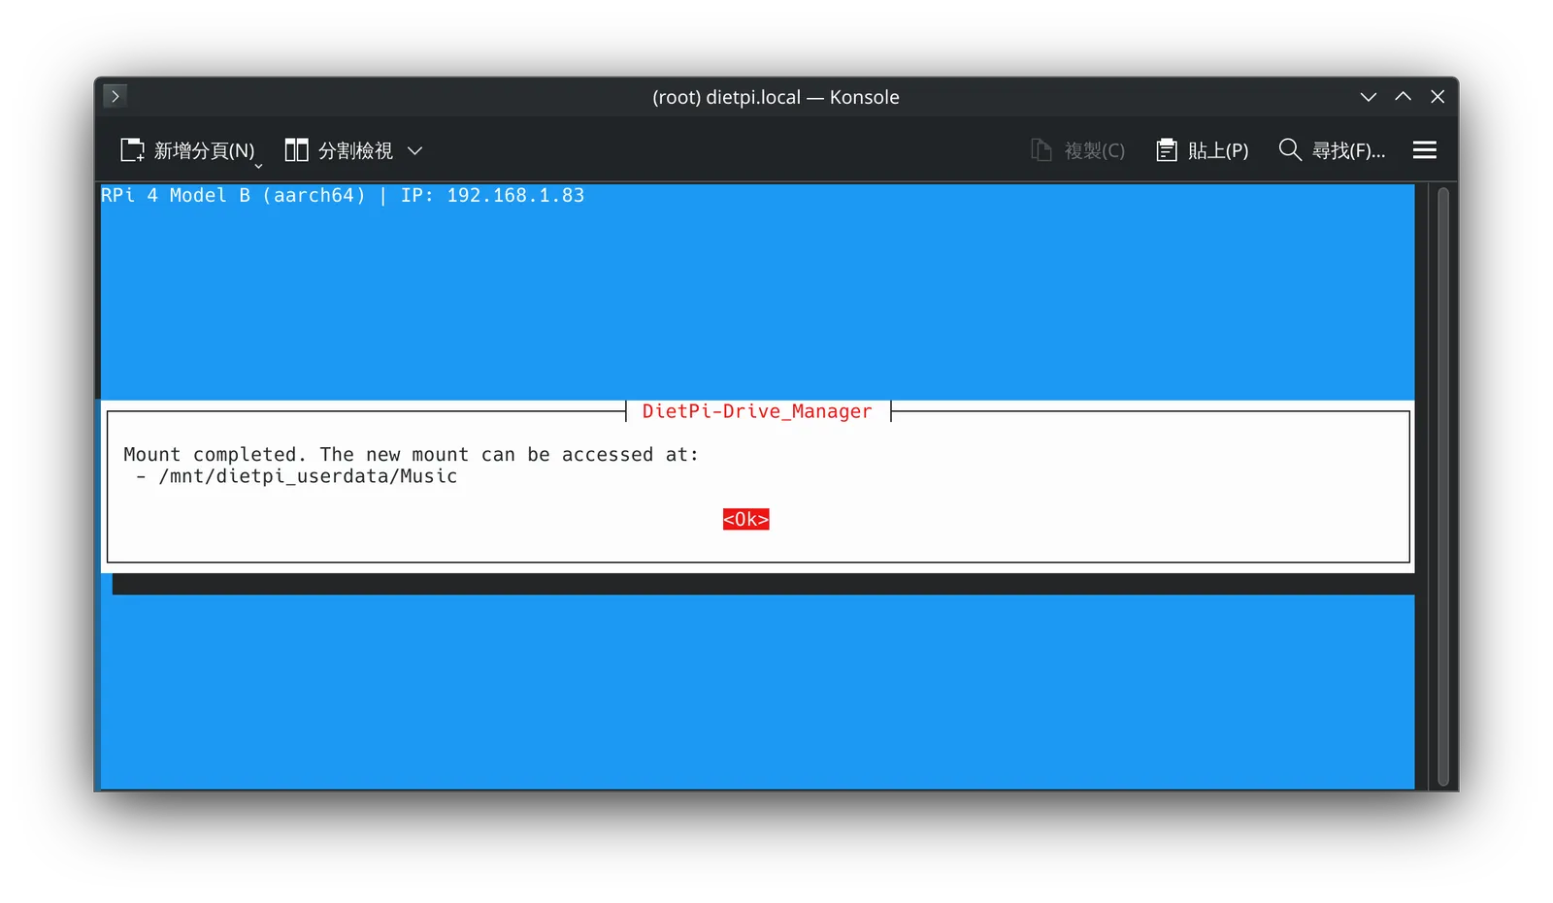Click the Mount completed message text
Viewport: 1553px width, 903px height.
click(411, 455)
